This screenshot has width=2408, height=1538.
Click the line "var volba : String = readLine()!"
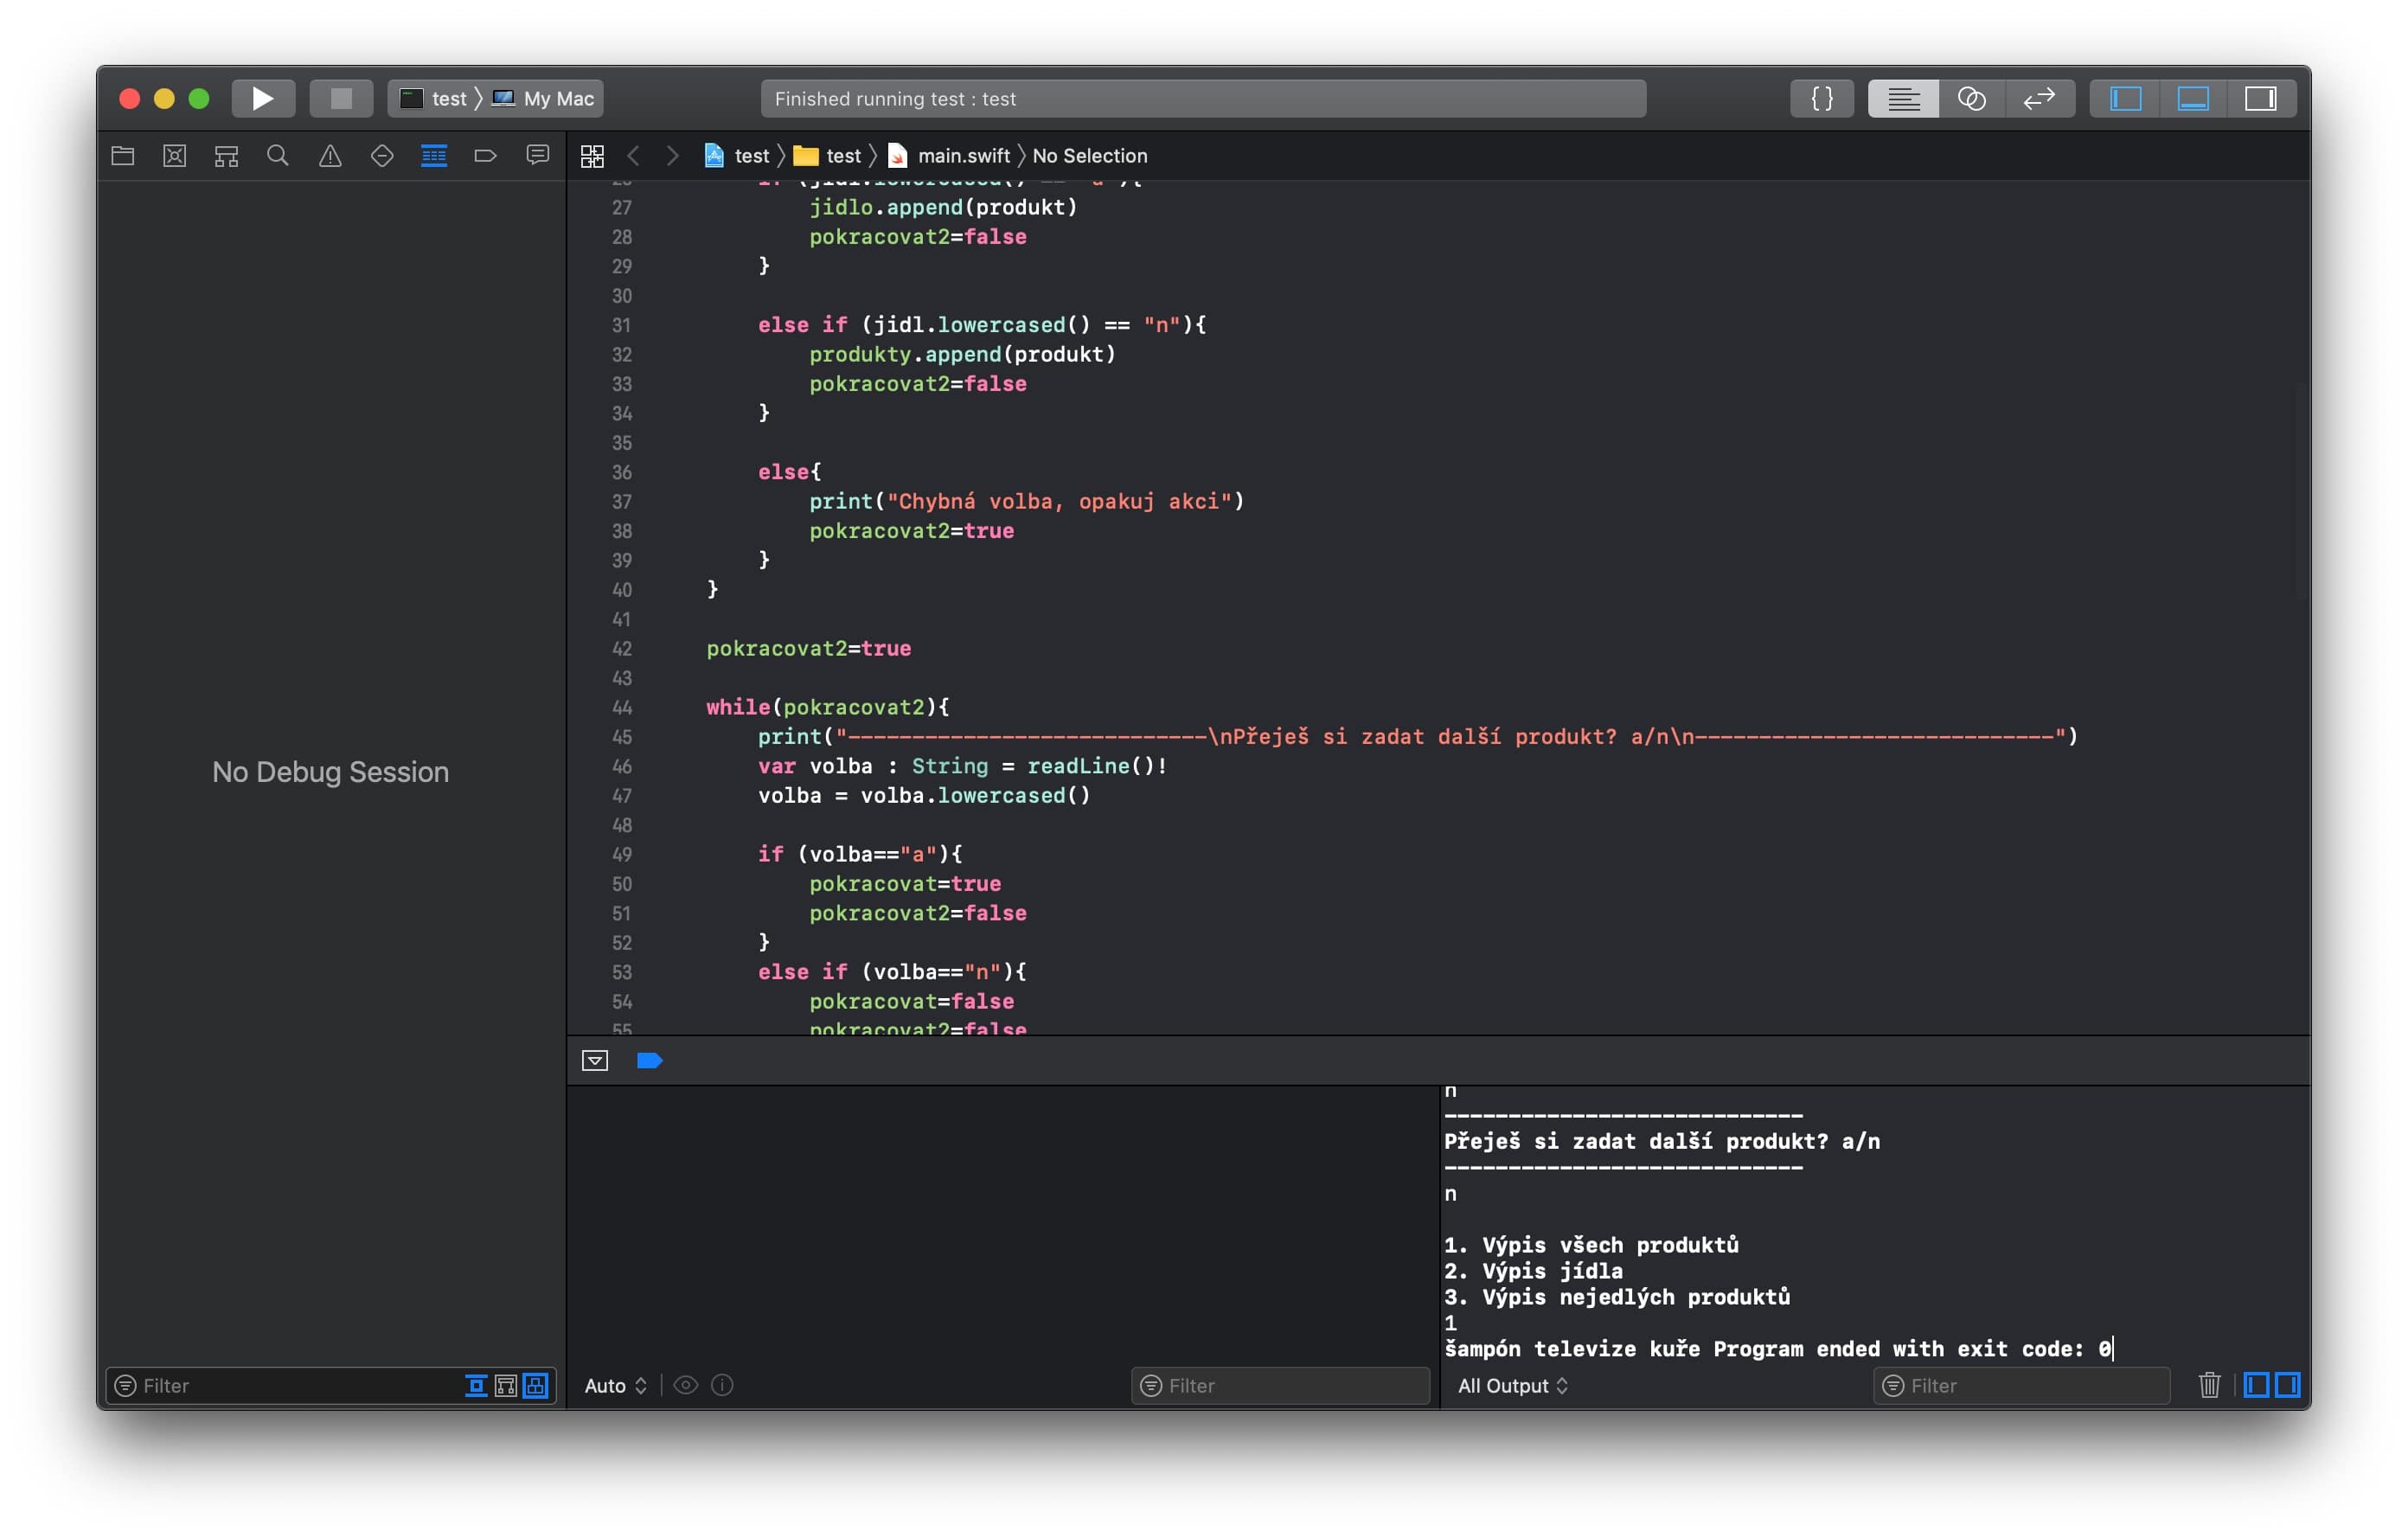tap(962, 766)
